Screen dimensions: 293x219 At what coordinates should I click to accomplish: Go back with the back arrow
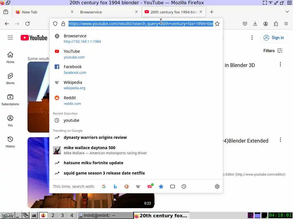point(7,24)
